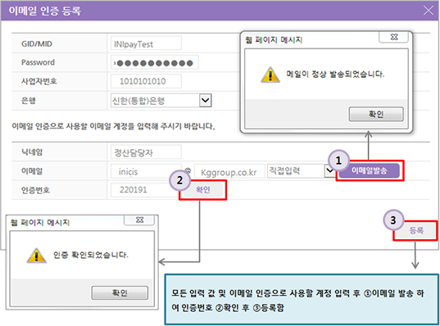Click the 은행 label
Image resolution: width=440 pixels, height=326 pixels.
coord(29,101)
